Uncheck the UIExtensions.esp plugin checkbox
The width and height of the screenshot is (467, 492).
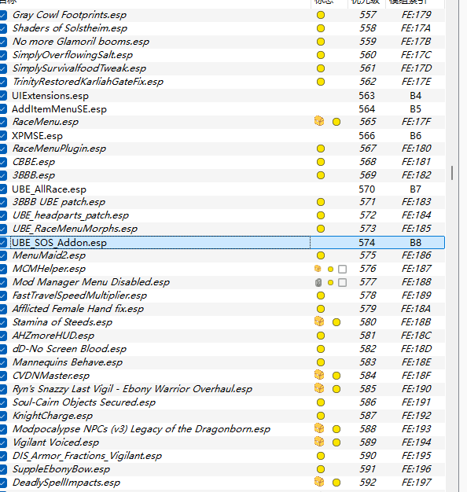pyautogui.click(x=3, y=95)
